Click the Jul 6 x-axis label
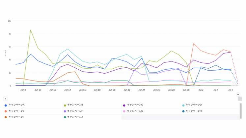Screen dimensions: 246x138 click(x=230, y=89)
